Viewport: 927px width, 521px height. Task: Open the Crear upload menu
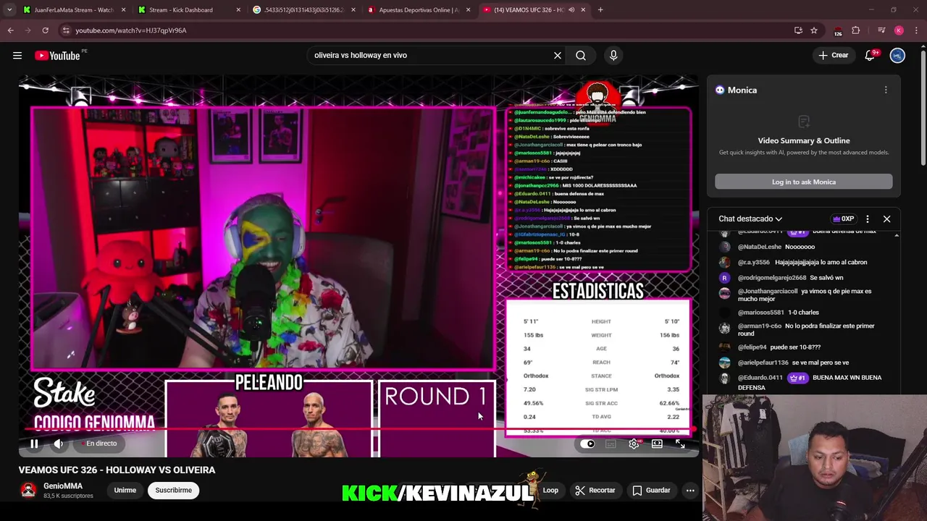coord(833,55)
